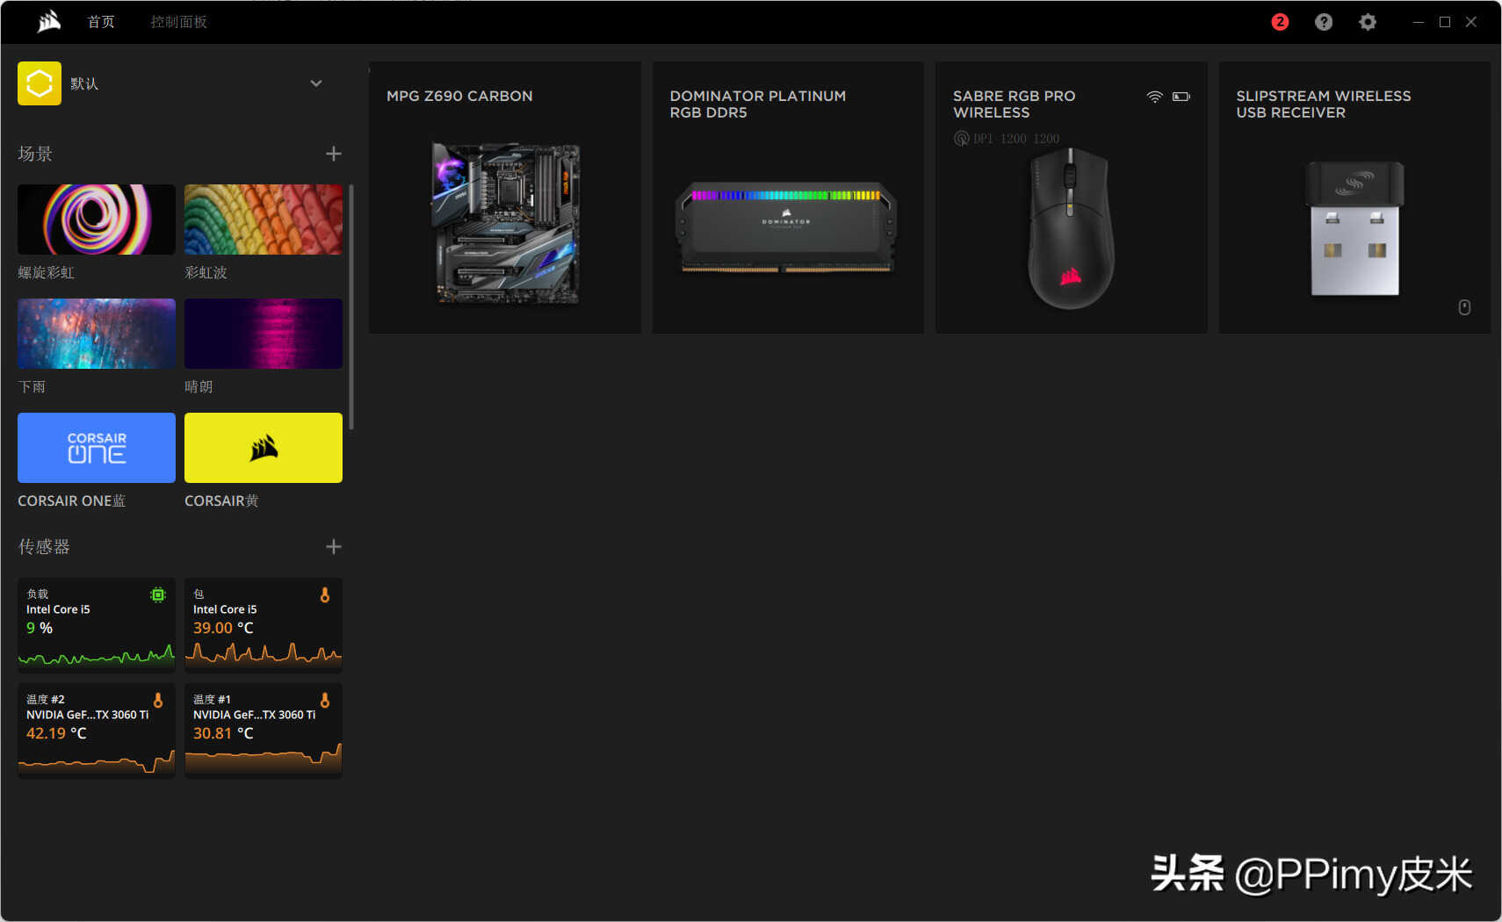The width and height of the screenshot is (1502, 922).
Task: Click the 场景 section heading
Action: point(35,154)
